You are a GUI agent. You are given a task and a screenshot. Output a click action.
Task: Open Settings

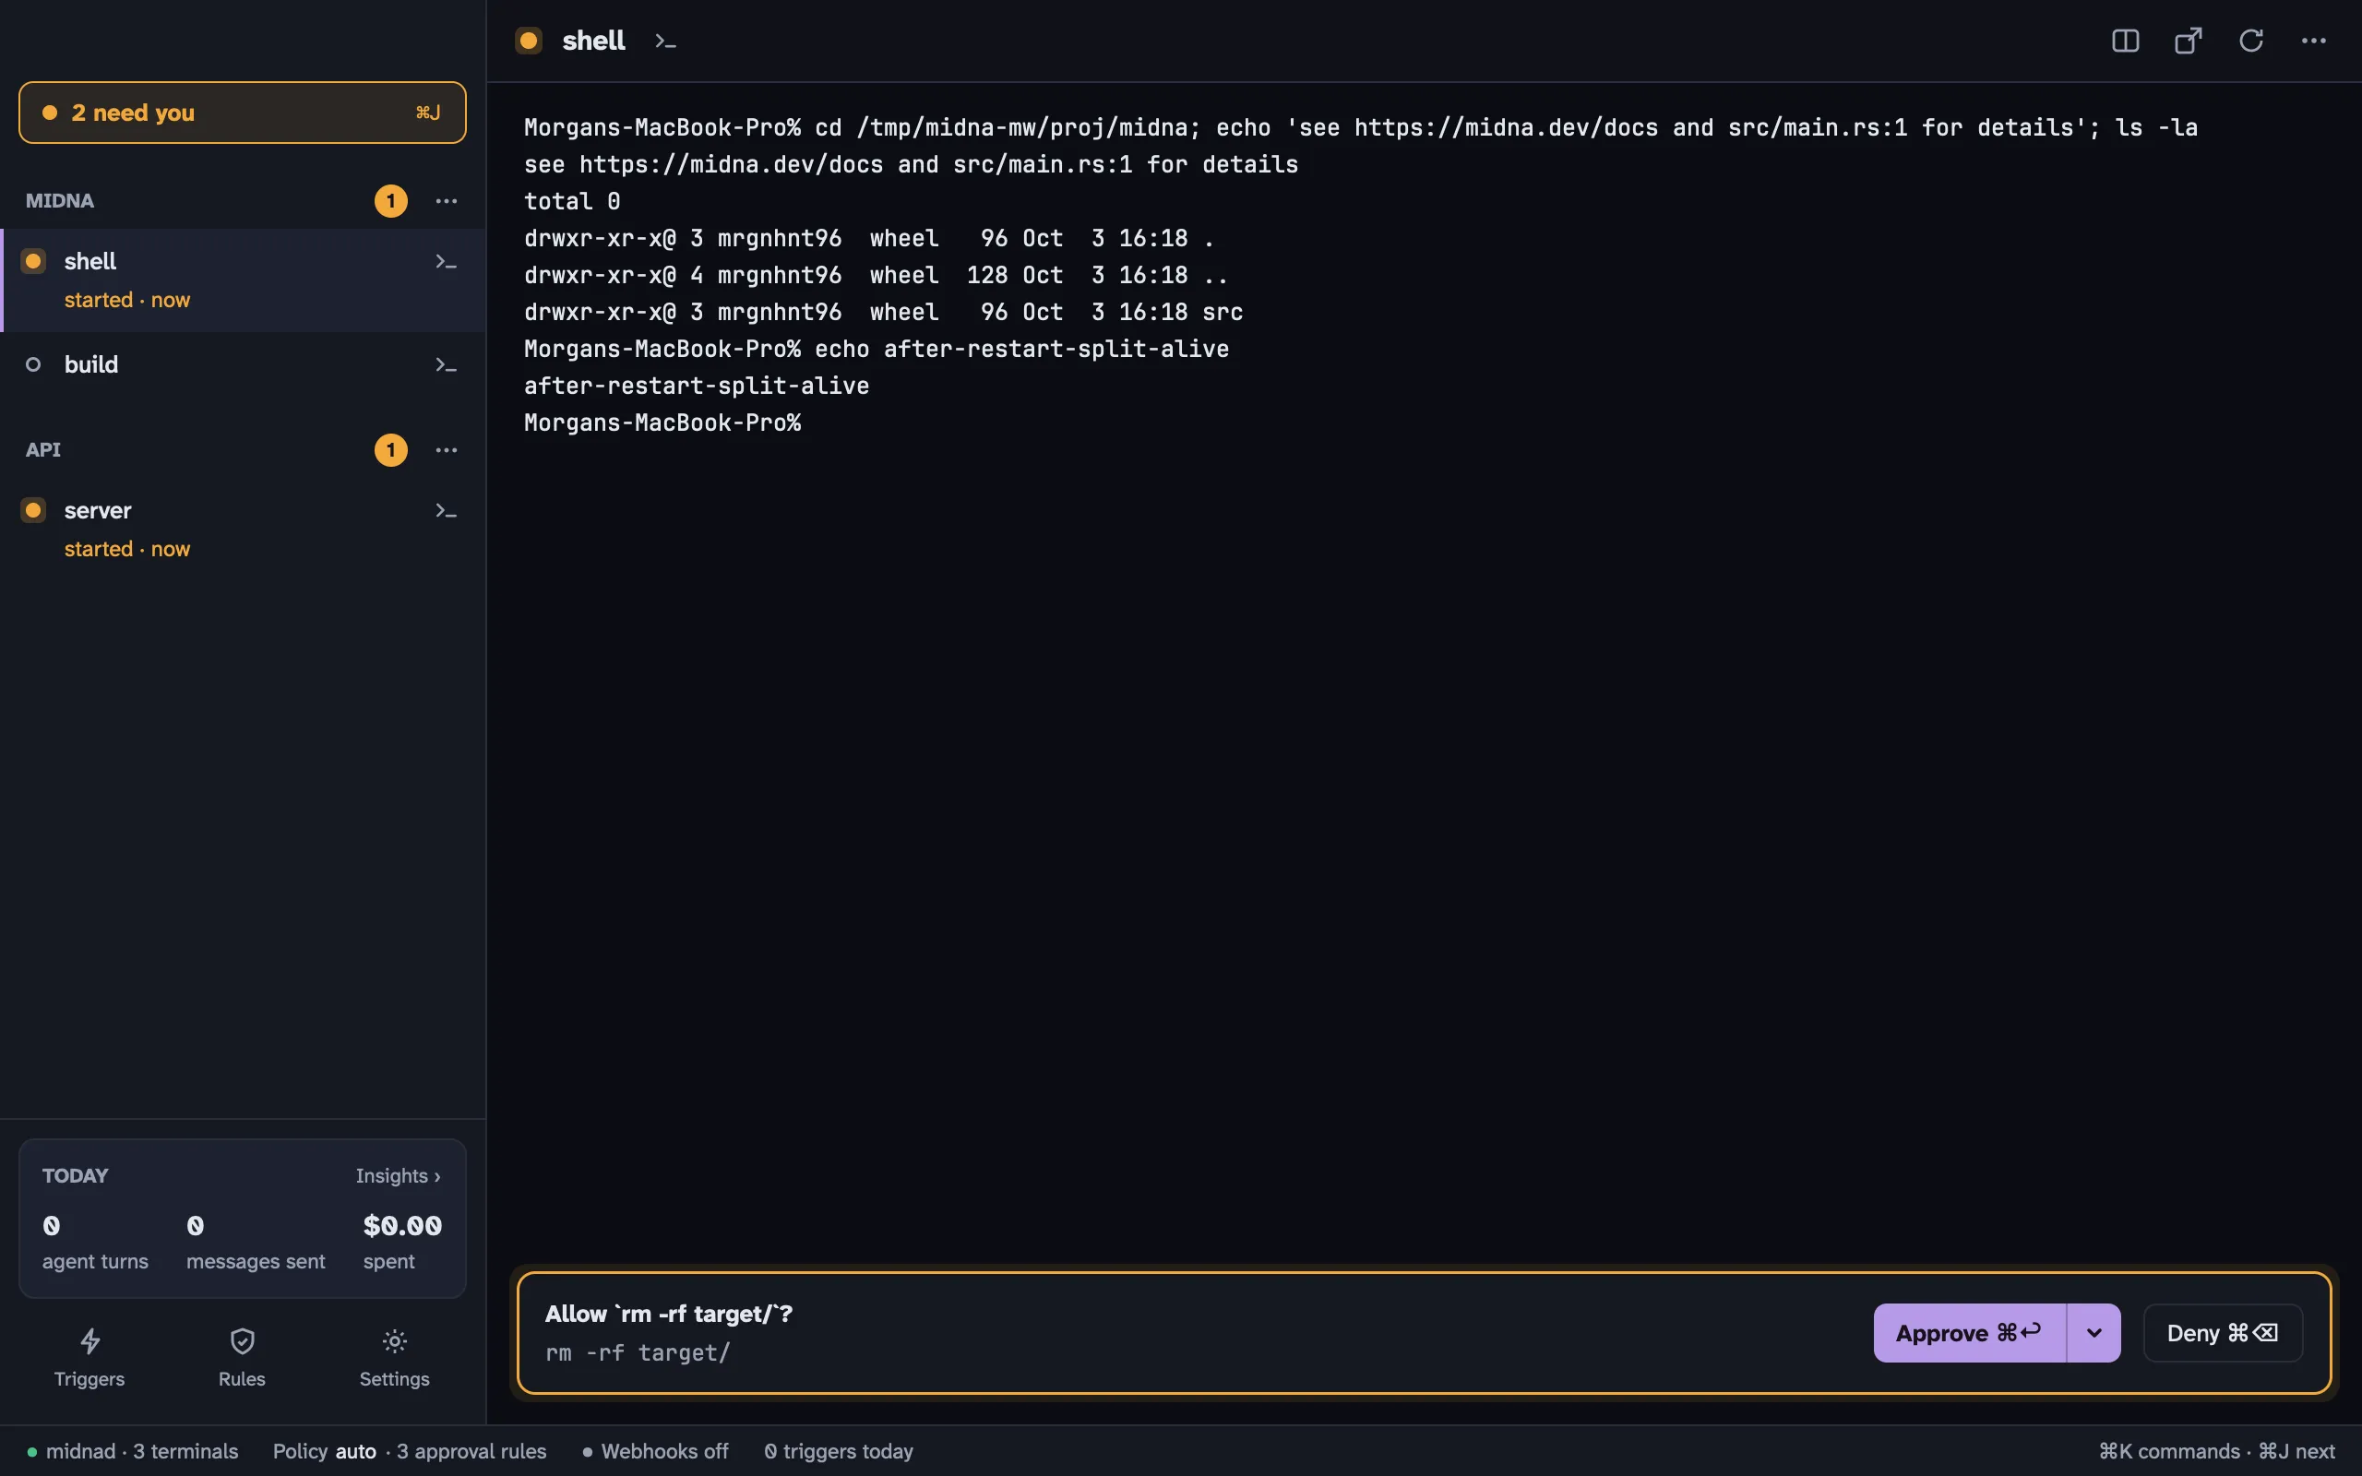point(394,1357)
